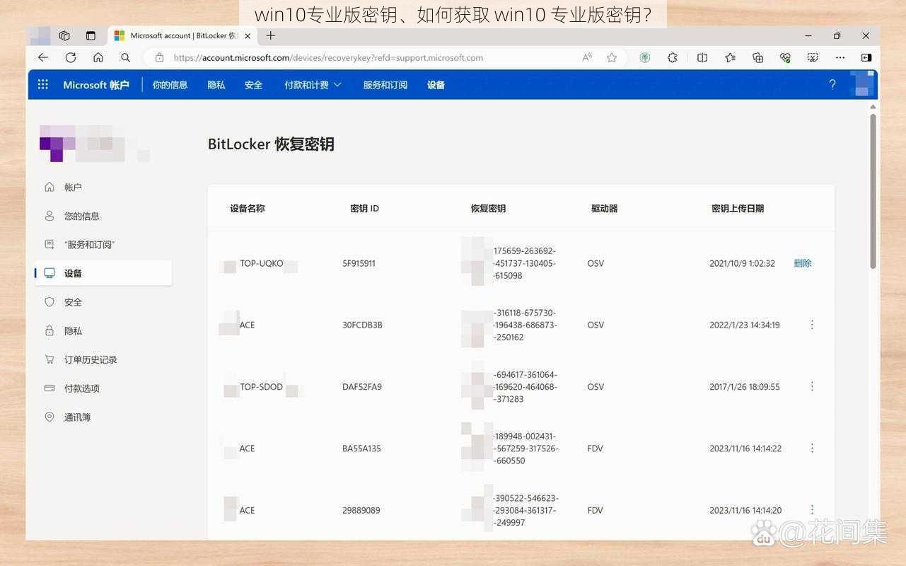
Task: Open more options for key DAF52FA9
Action: 812,386
